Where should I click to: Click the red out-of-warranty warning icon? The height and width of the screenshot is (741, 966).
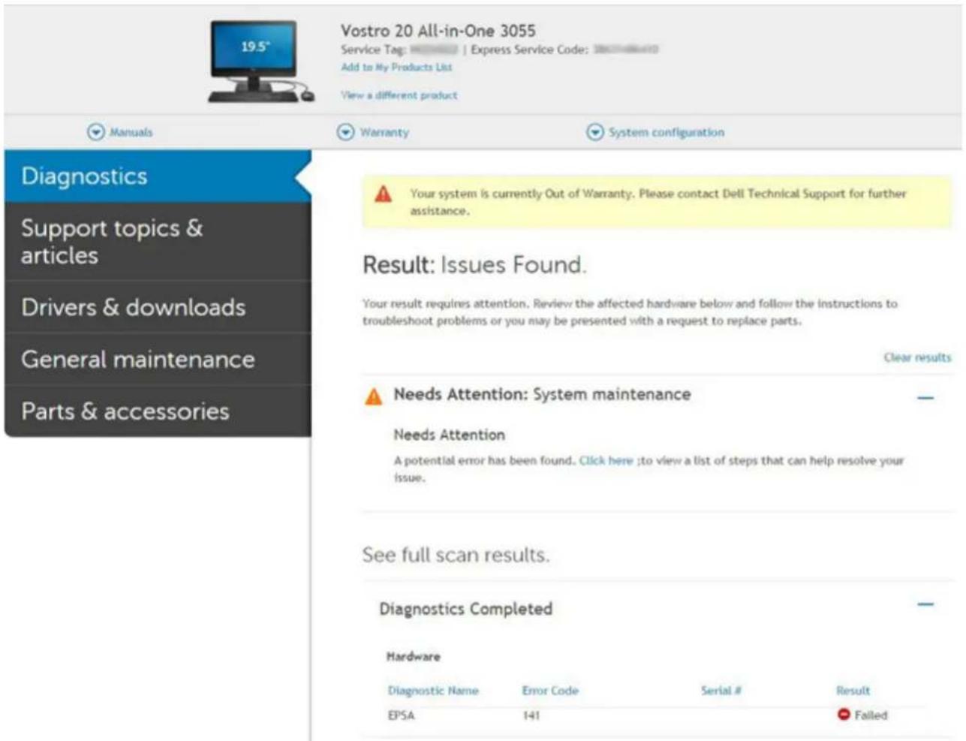pos(383,194)
